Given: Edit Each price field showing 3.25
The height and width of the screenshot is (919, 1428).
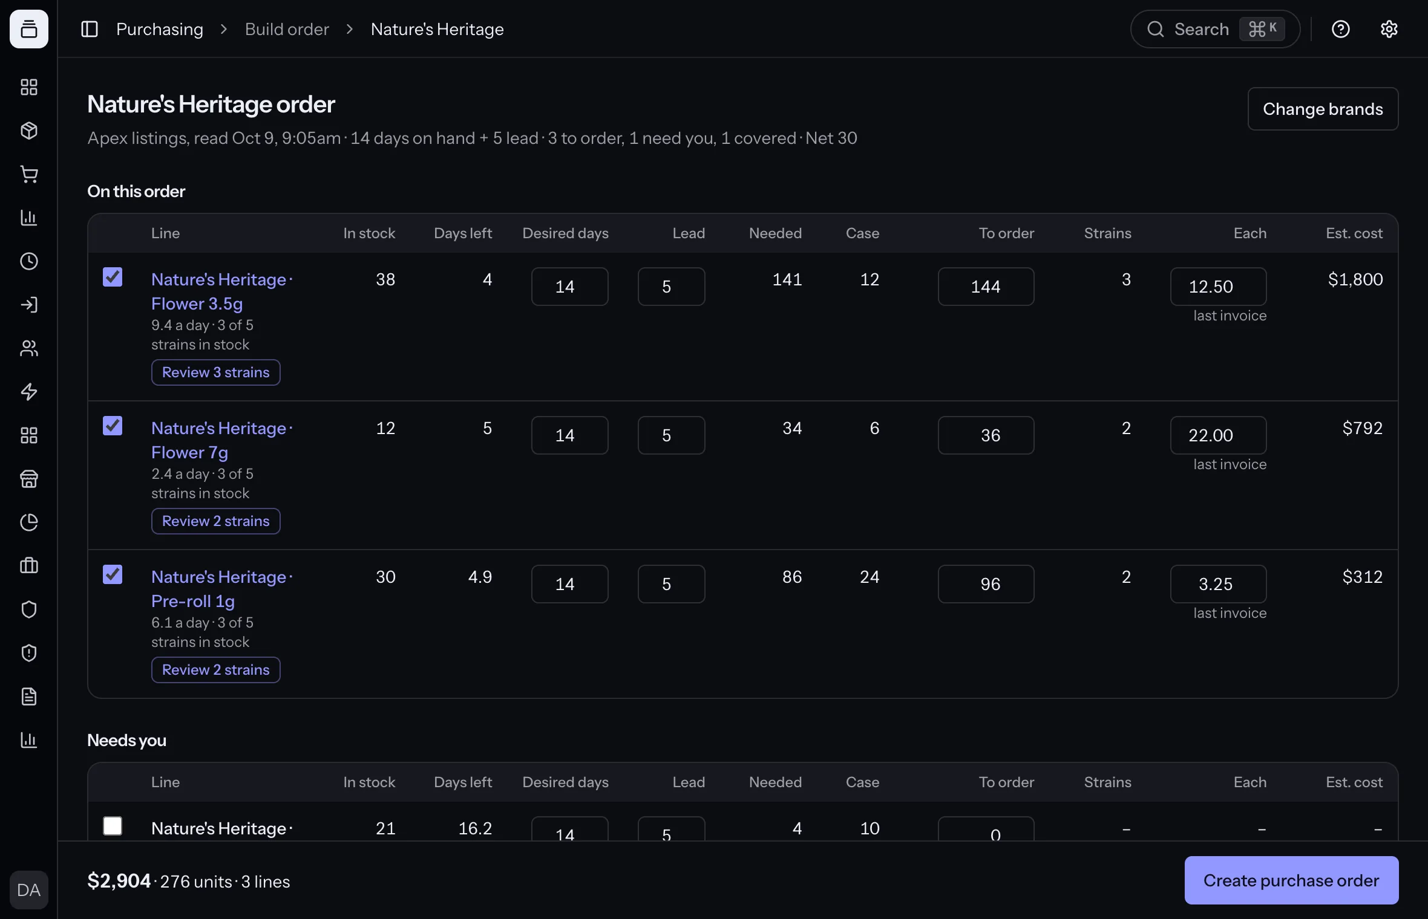Looking at the screenshot, I should coord(1218,584).
